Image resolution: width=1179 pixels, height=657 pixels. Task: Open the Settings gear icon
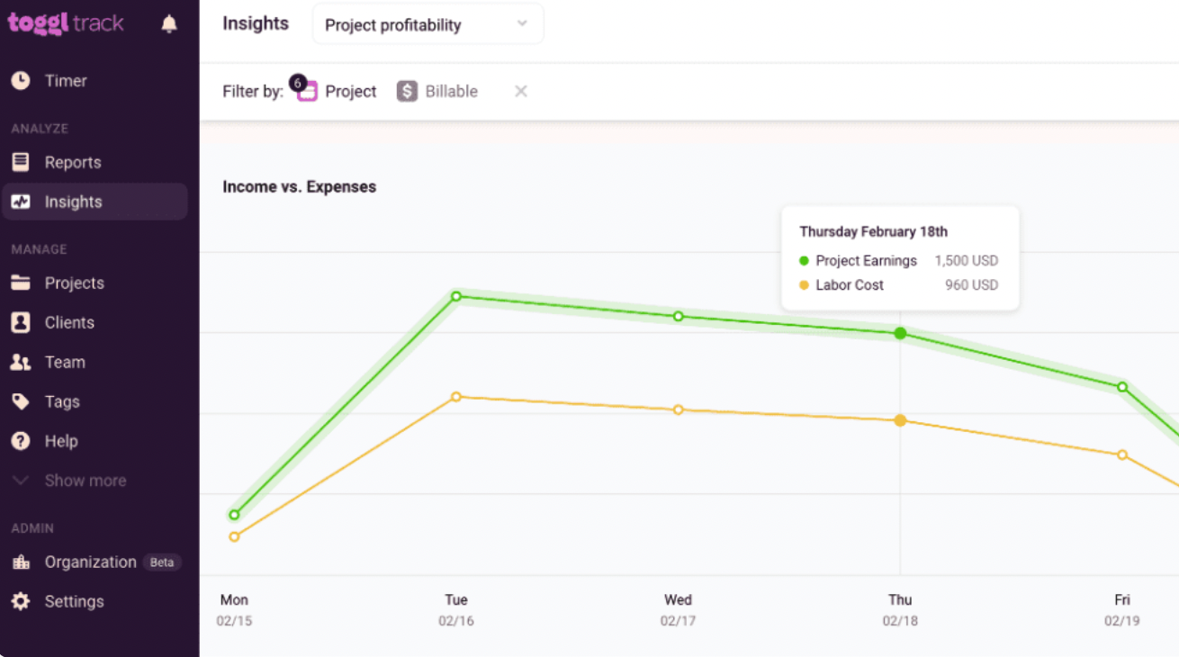click(21, 601)
